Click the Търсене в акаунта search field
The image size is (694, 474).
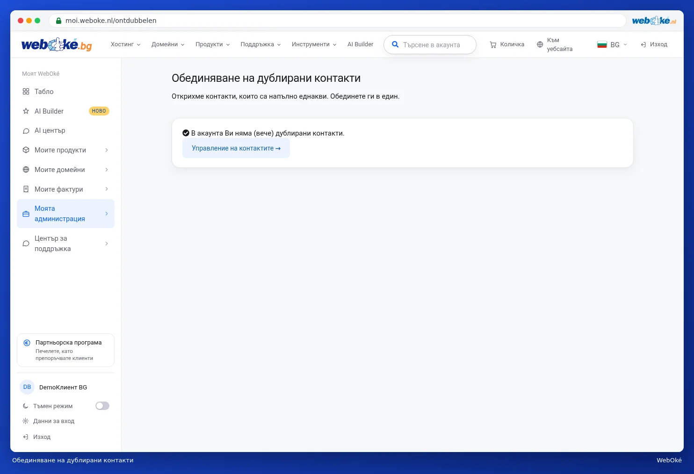pos(430,45)
